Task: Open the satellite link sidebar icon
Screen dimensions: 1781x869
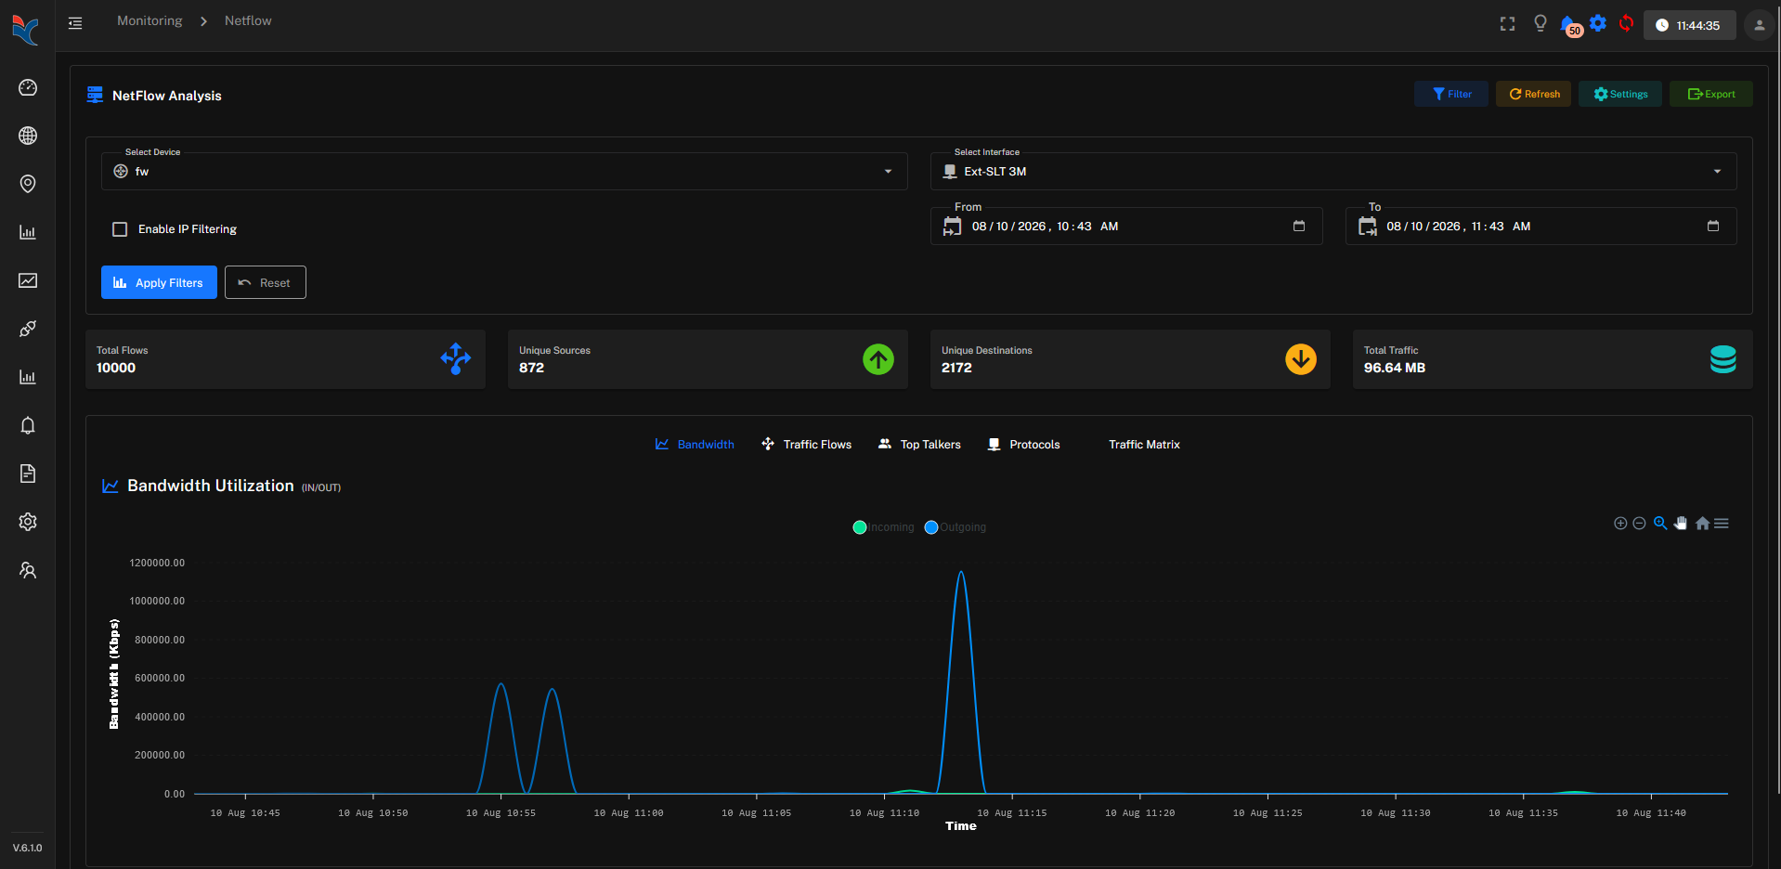Action: pos(28,329)
